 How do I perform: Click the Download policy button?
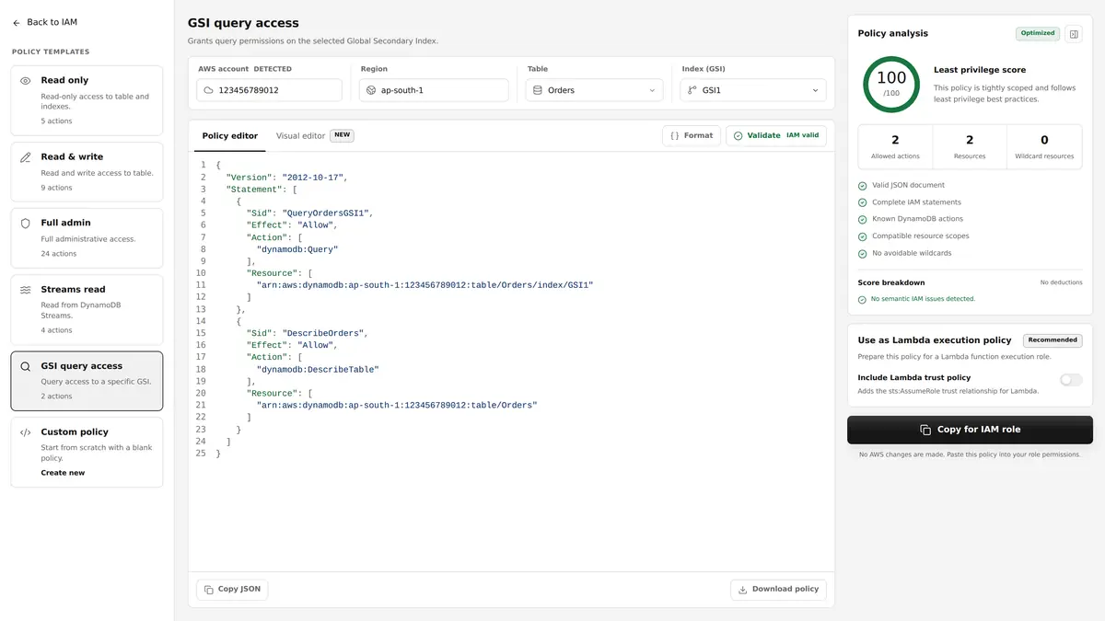click(778, 589)
